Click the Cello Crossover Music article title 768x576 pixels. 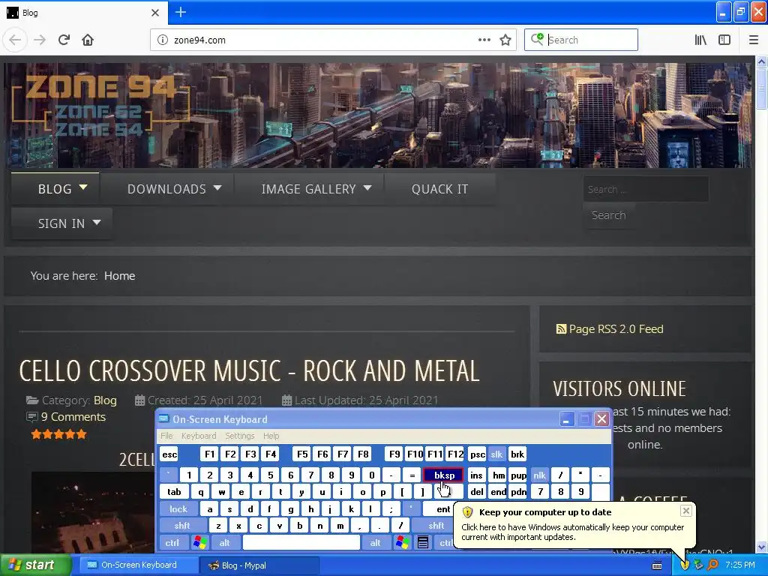point(249,370)
